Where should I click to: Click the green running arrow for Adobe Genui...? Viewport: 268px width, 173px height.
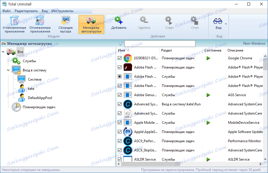click(x=208, y=95)
